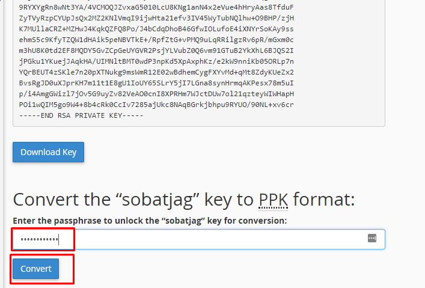The width and height of the screenshot is (425, 288).
Task: Click the 'Enter the passphrase to unlock' label
Action: [x=150, y=221]
